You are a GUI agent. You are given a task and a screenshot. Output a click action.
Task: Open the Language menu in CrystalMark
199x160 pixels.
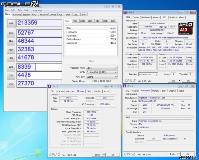tap(37, 10)
